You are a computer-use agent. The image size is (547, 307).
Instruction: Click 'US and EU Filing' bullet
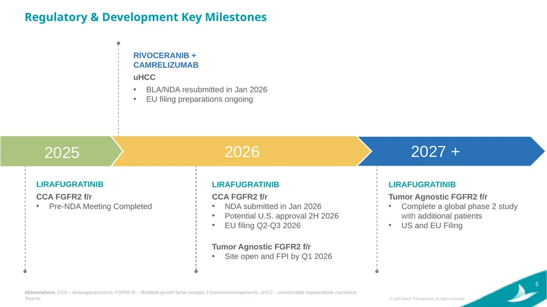432,226
